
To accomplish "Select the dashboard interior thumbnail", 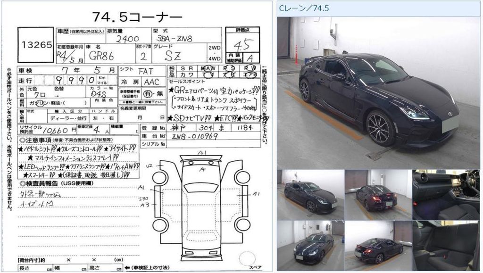I will point(446,195).
